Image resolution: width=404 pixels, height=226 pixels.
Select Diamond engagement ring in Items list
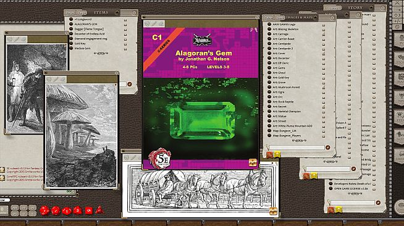[x=91, y=39]
